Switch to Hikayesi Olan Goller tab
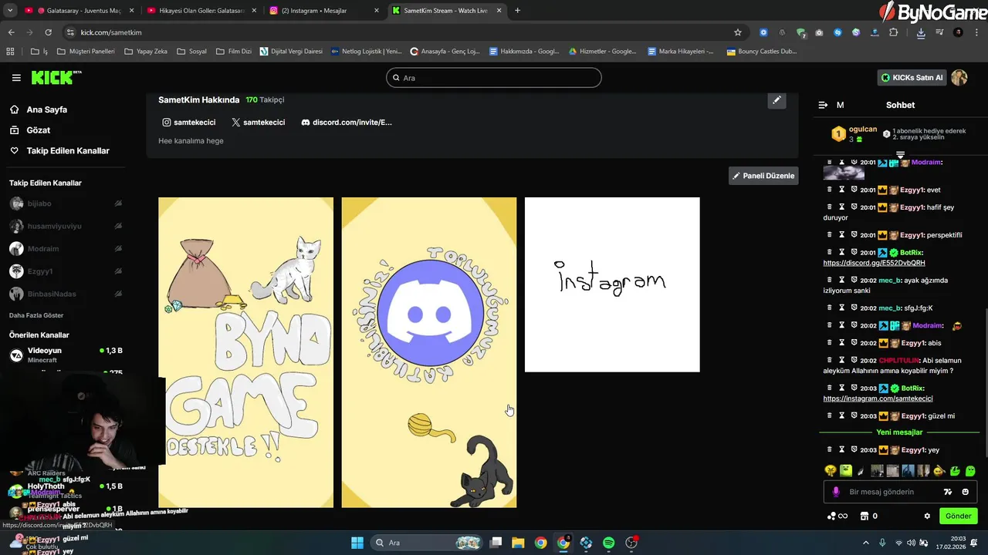 coord(200,11)
